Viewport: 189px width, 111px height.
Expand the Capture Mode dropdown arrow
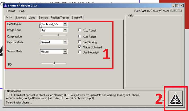(x=65, y=42)
